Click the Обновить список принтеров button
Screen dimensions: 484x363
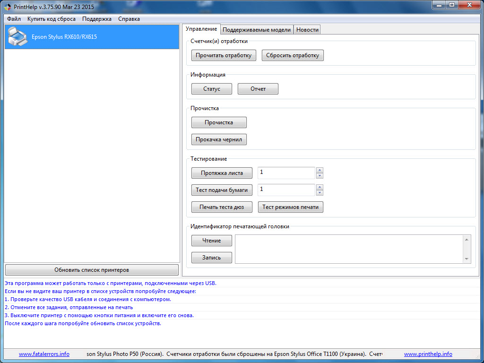point(92,270)
